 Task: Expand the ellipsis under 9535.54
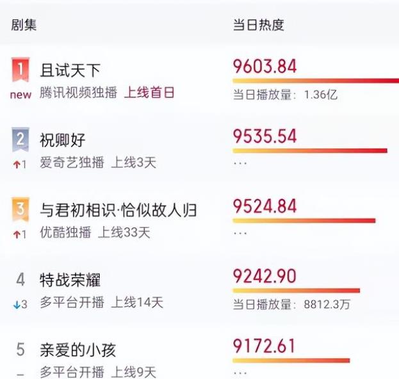click(x=240, y=163)
